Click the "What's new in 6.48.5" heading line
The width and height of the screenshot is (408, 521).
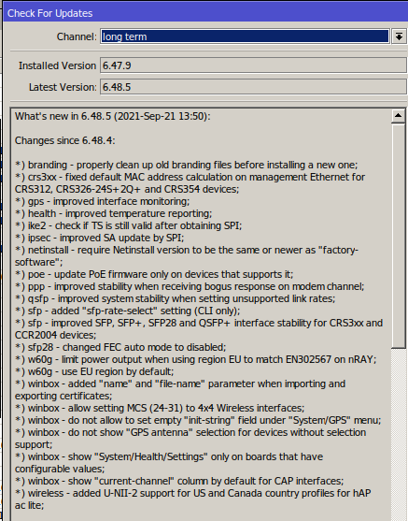pos(113,116)
